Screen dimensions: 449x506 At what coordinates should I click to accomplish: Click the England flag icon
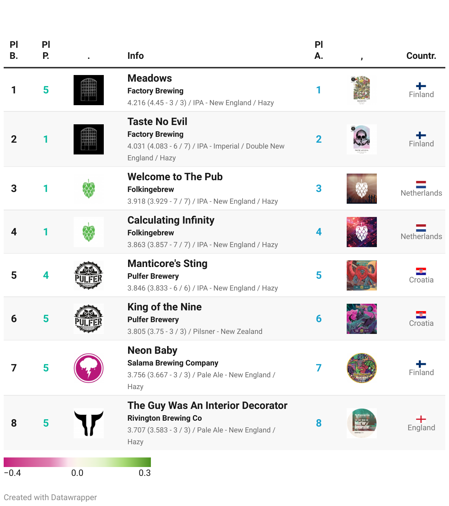[x=421, y=419]
